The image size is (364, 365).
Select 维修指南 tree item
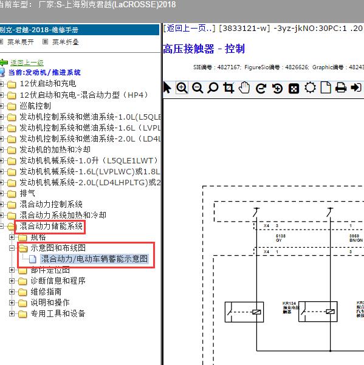pyautogui.click(x=46, y=292)
